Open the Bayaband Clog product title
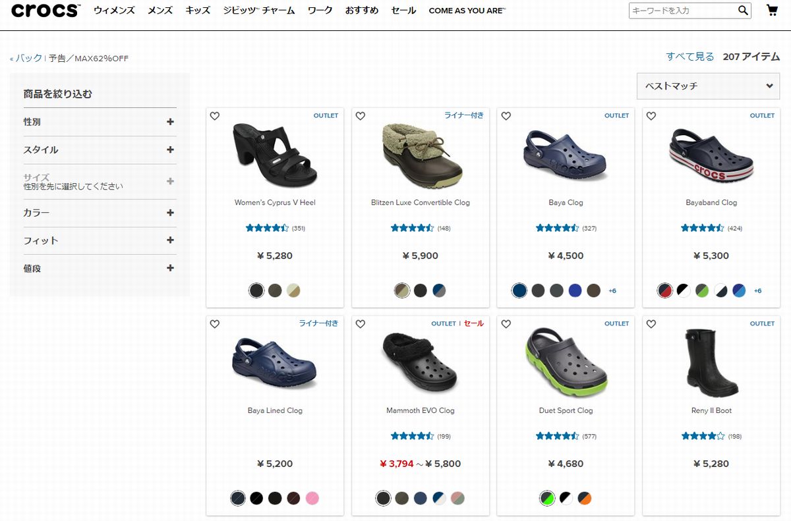 coord(711,202)
